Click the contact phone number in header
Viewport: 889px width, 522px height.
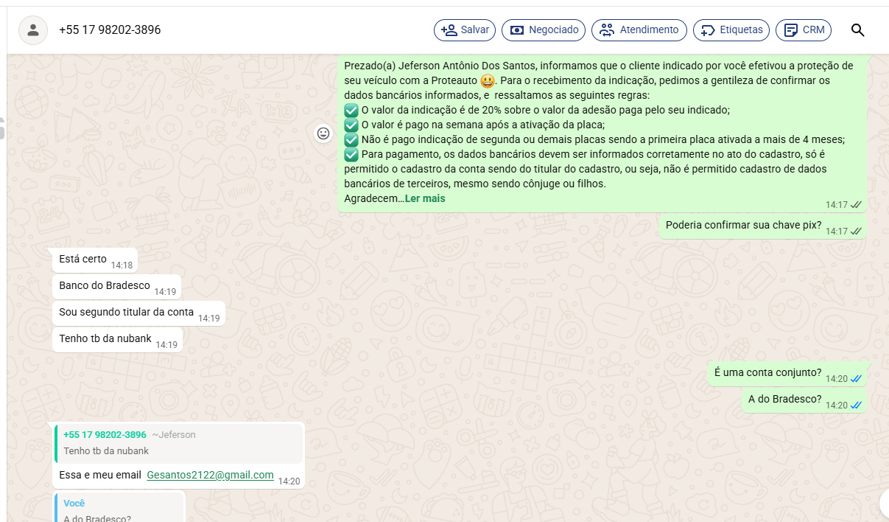point(110,30)
